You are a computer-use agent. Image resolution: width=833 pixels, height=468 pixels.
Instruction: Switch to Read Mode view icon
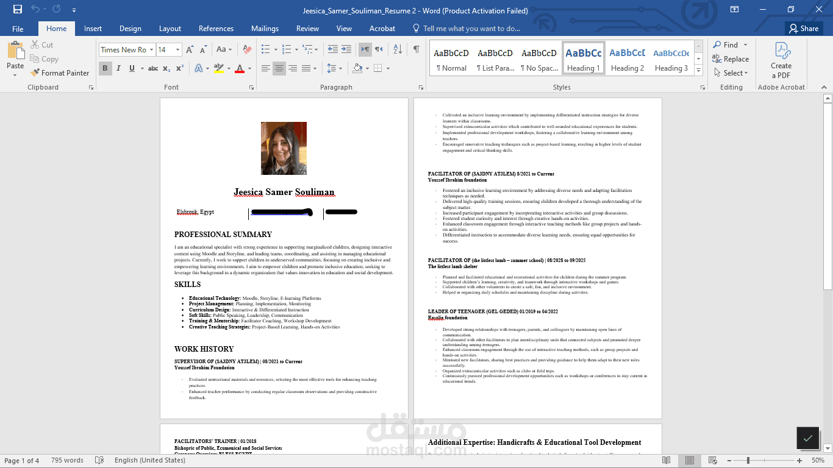click(667, 460)
